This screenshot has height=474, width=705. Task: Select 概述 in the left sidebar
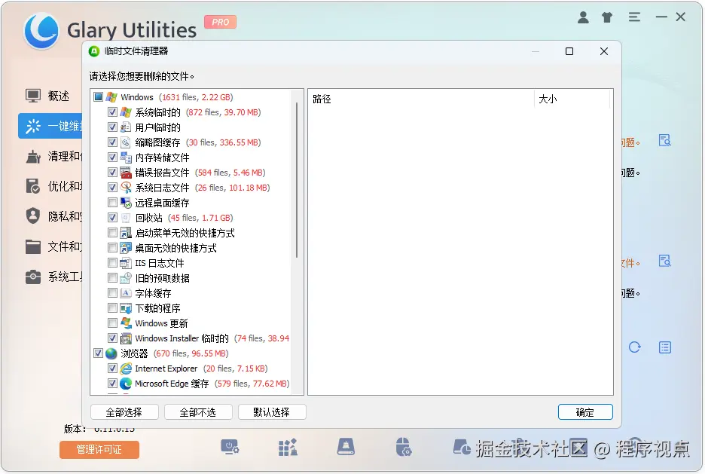(45, 95)
